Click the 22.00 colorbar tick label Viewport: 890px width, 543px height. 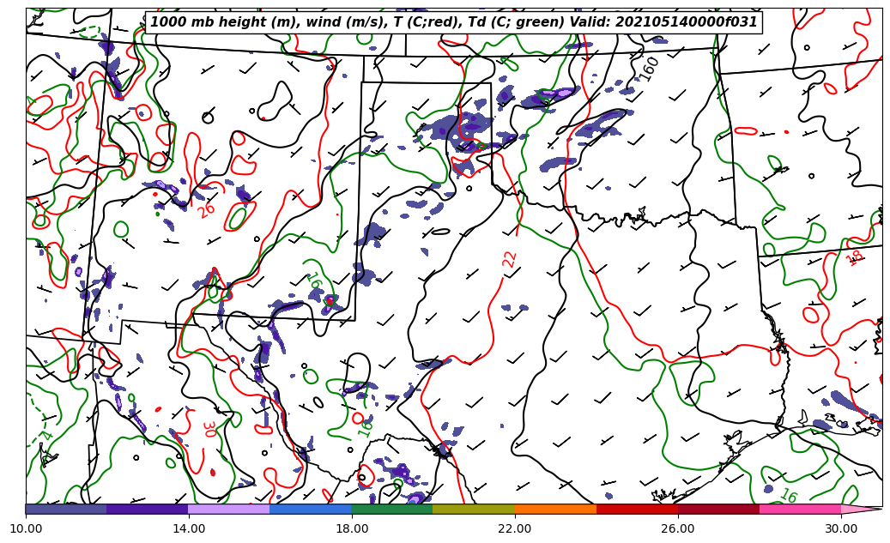[514, 528]
